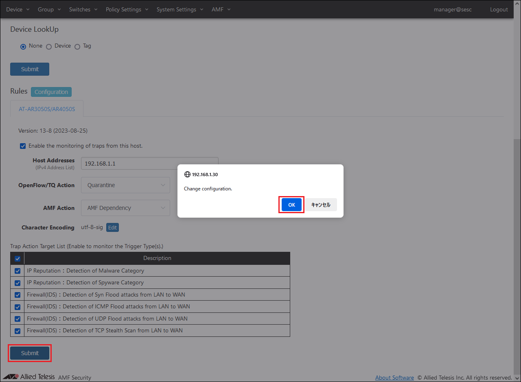Toggle Enable monitoring of traps checkbox
Screen dimensions: 521x382
23,146
